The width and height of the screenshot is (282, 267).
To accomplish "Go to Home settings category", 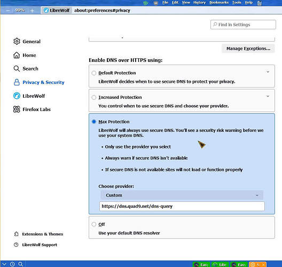I will (29, 55).
